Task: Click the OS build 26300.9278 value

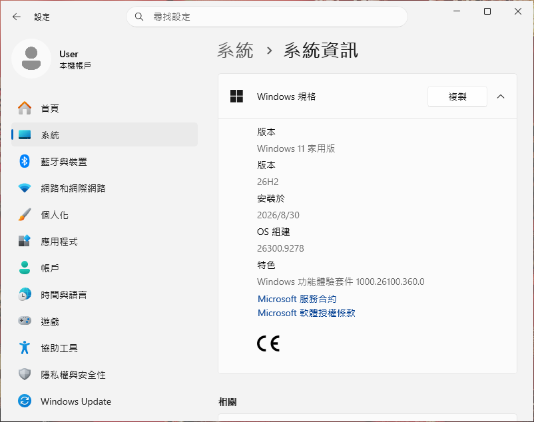Action: (x=280, y=248)
